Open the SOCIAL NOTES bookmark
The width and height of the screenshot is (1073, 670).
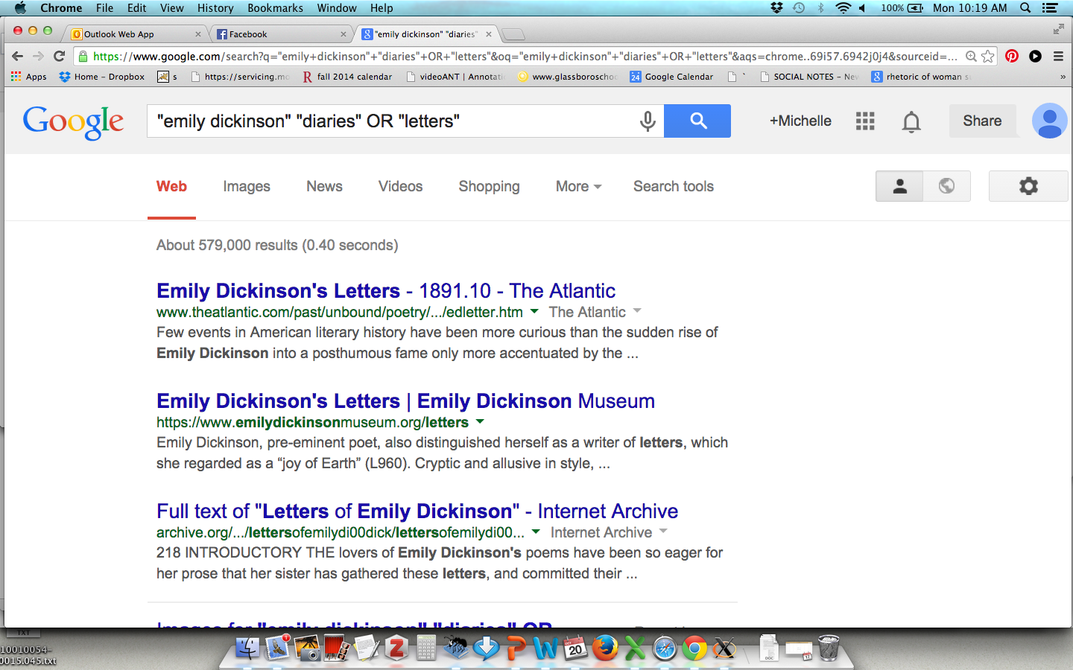pos(809,77)
